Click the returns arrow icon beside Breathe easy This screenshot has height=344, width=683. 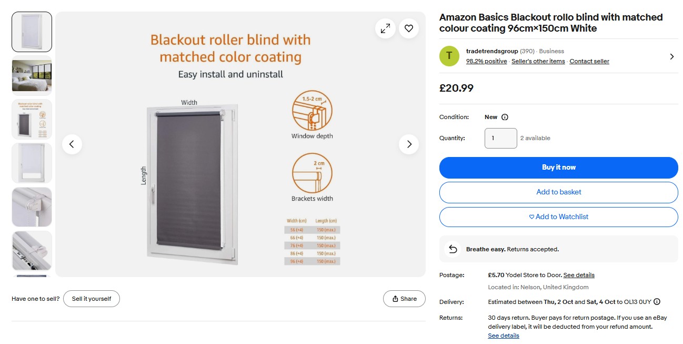pyautogui.click(x=453, y=249)
